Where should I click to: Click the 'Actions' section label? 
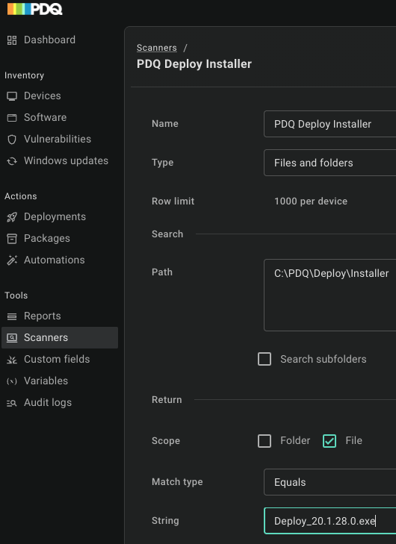20,196
